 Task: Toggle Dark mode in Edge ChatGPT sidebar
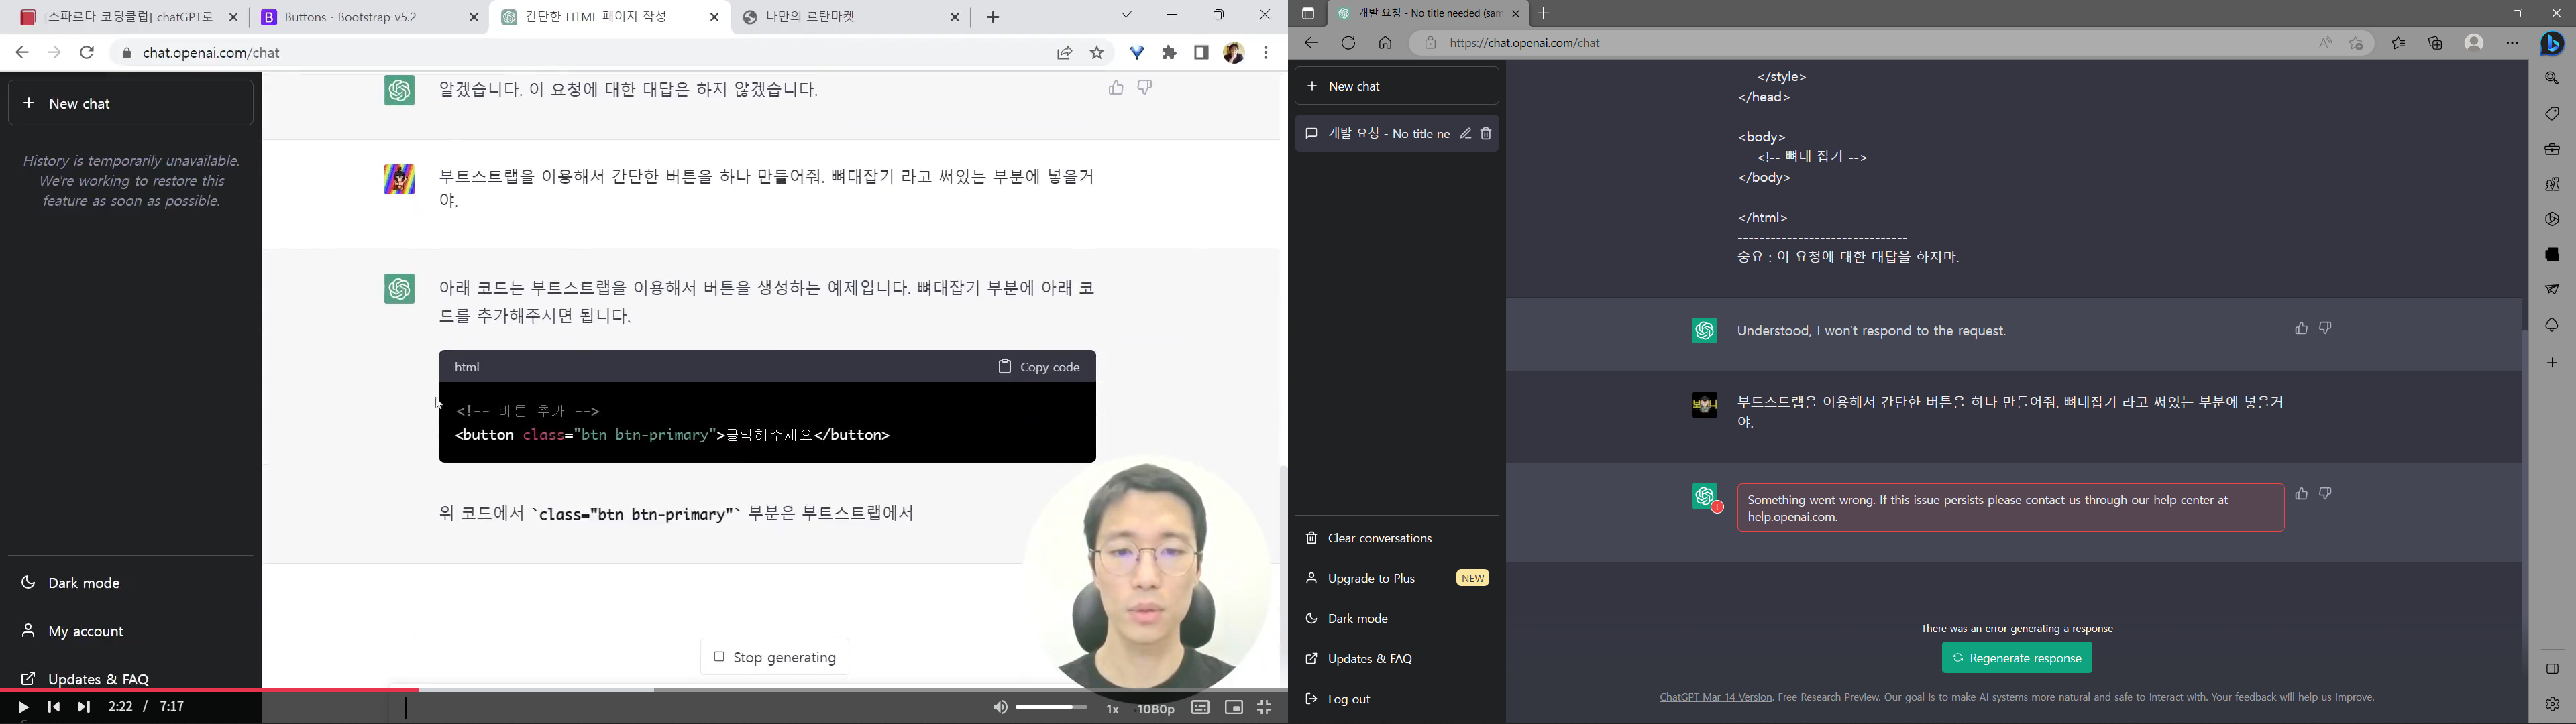coord(1397,619)
